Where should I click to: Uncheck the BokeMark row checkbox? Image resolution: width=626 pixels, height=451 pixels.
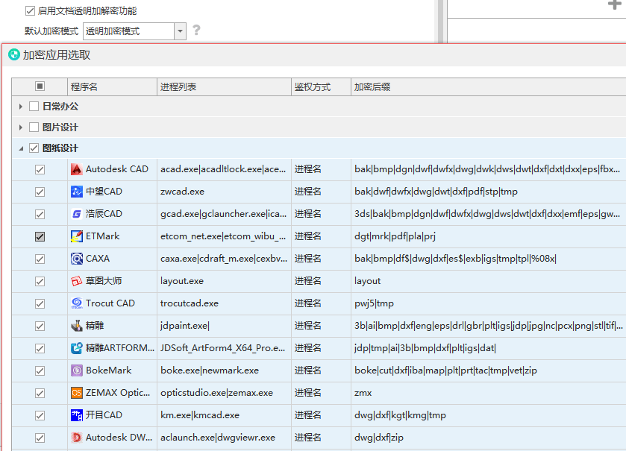point(40,370)
